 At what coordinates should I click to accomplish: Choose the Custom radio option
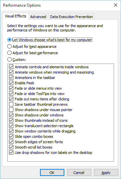[x=9, y=60]
